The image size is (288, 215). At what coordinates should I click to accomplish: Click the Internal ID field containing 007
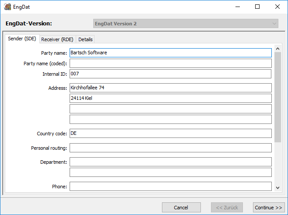[x=170, y=74]
